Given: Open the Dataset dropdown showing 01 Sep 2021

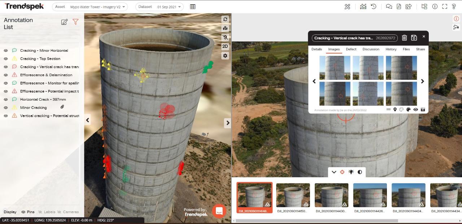Looking at the screenshot, I should click(x=160, y=7).
